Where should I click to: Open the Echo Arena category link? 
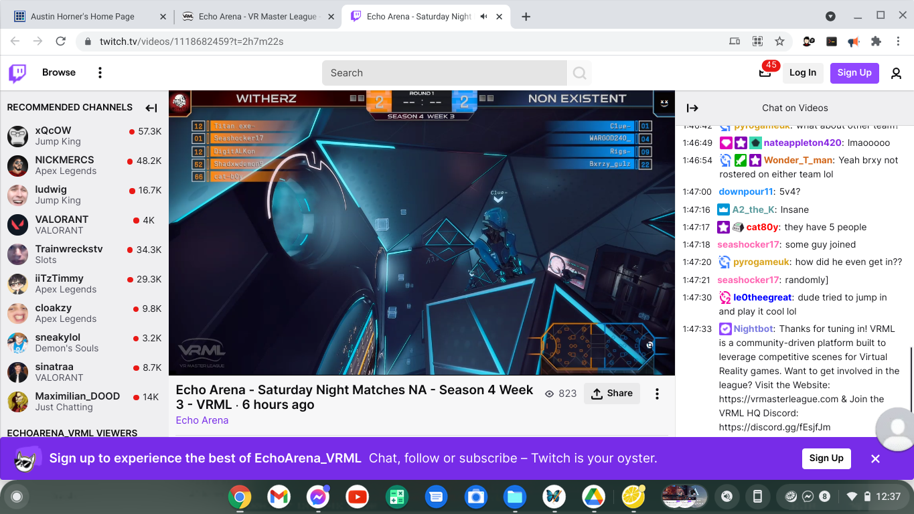202,420
